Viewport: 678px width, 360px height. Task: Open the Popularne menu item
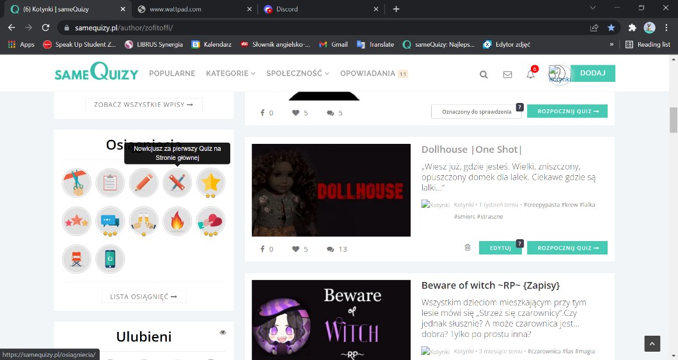pos(172,74)
